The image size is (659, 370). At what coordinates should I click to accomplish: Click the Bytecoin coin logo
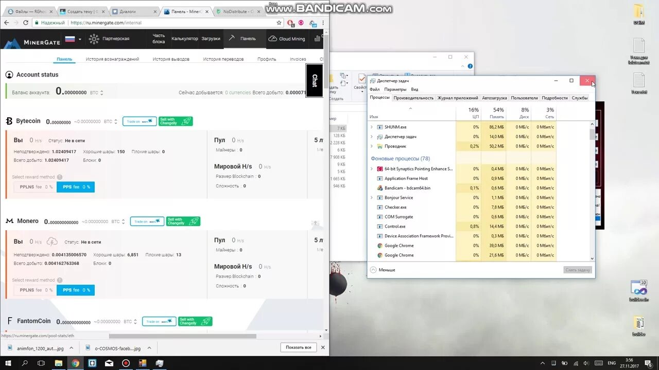(x=9, y=121)
